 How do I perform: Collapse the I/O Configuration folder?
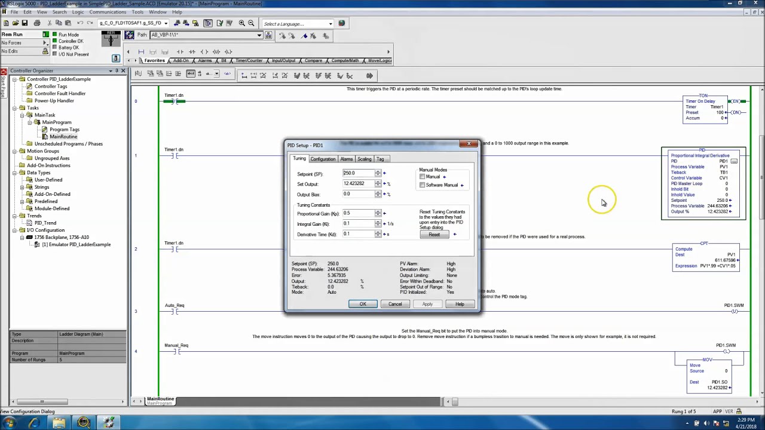[x=14, y=230]
